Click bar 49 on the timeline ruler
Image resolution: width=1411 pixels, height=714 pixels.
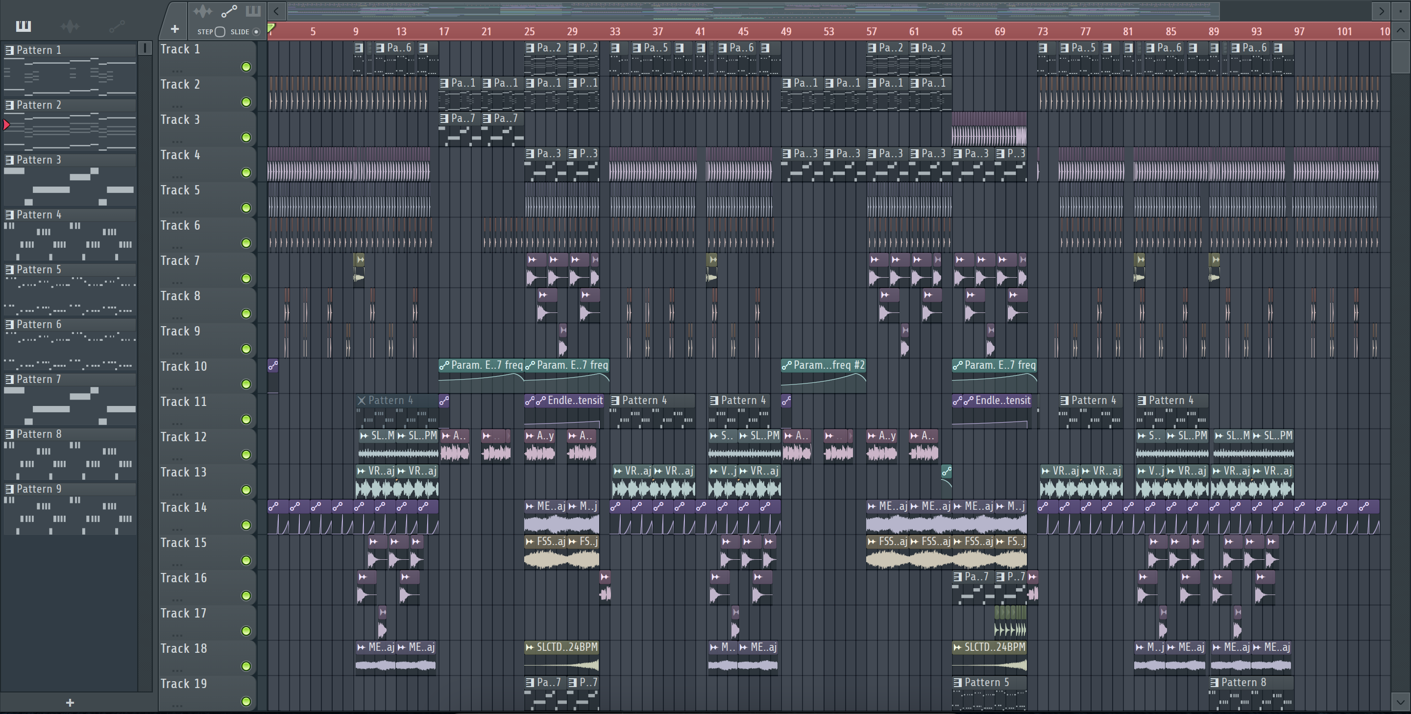pyautogui.click(x=786, y=31)
